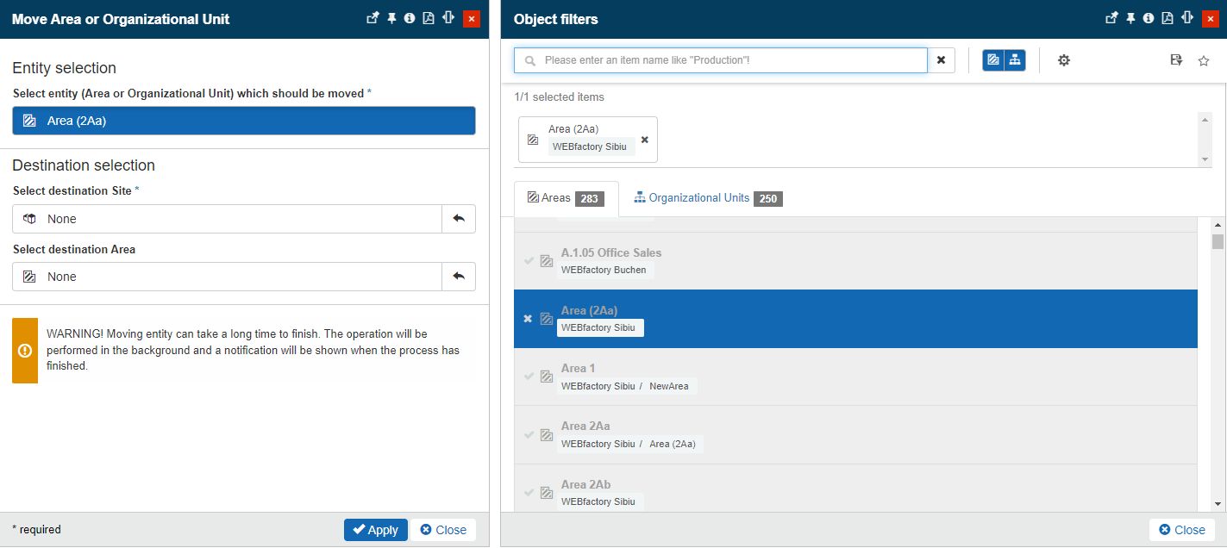Deselect Area (2Aa) in the list

pos(528,319)
